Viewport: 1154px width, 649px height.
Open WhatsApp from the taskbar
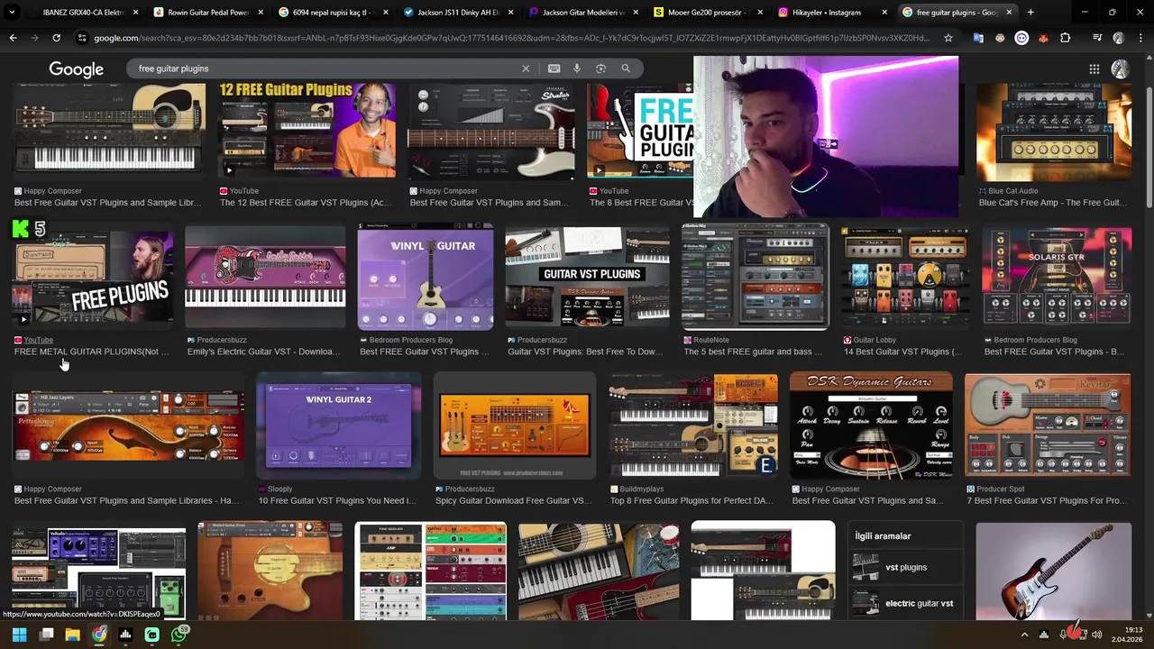(x=179, y=635)
